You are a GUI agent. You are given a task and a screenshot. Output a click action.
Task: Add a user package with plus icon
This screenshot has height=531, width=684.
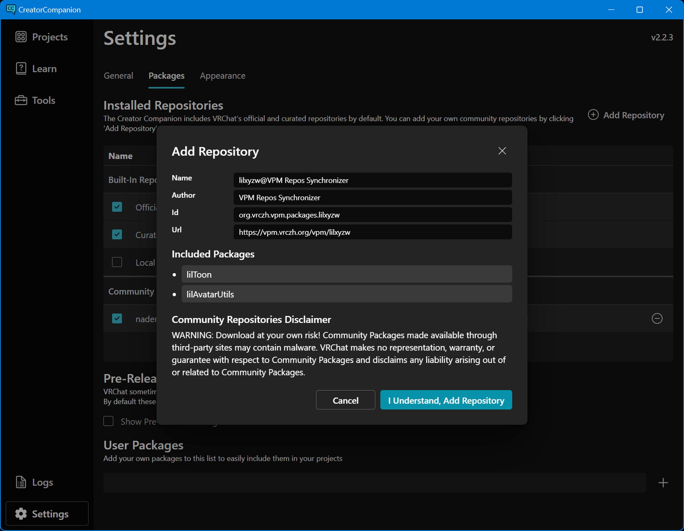tap(663, 483)
